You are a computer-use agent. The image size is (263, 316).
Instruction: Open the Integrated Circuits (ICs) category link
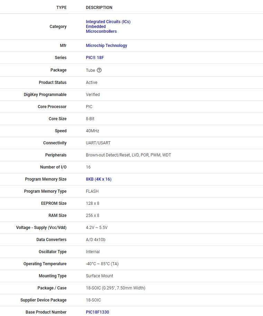click(x=108, y=22)
